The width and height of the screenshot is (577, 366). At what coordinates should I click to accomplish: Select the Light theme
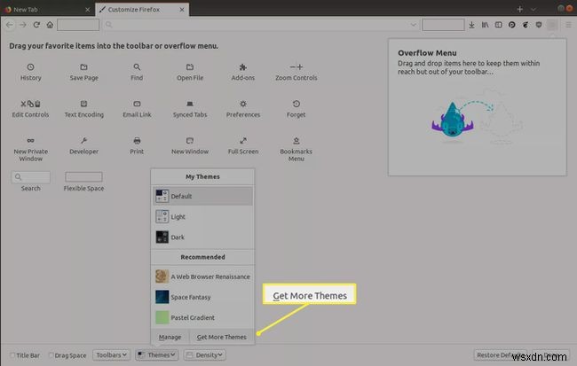[x=202, y=217]
